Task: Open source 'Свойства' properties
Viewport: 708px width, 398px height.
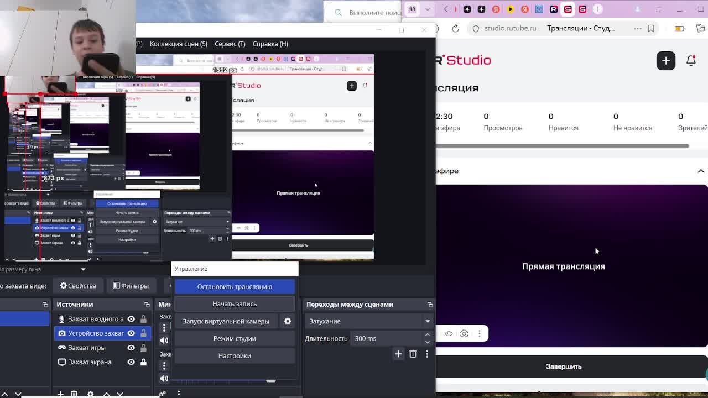Action: 78,286
